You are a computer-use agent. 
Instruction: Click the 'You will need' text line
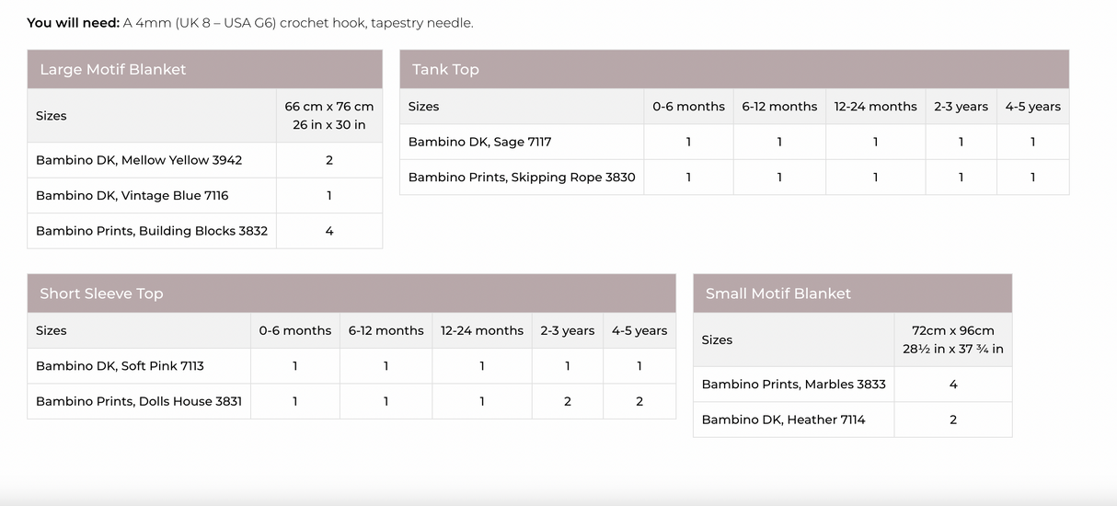click(250, 23)
